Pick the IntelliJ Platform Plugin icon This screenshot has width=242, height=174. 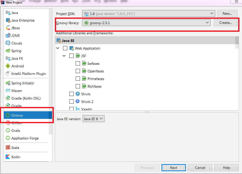(x=8, y=74)
